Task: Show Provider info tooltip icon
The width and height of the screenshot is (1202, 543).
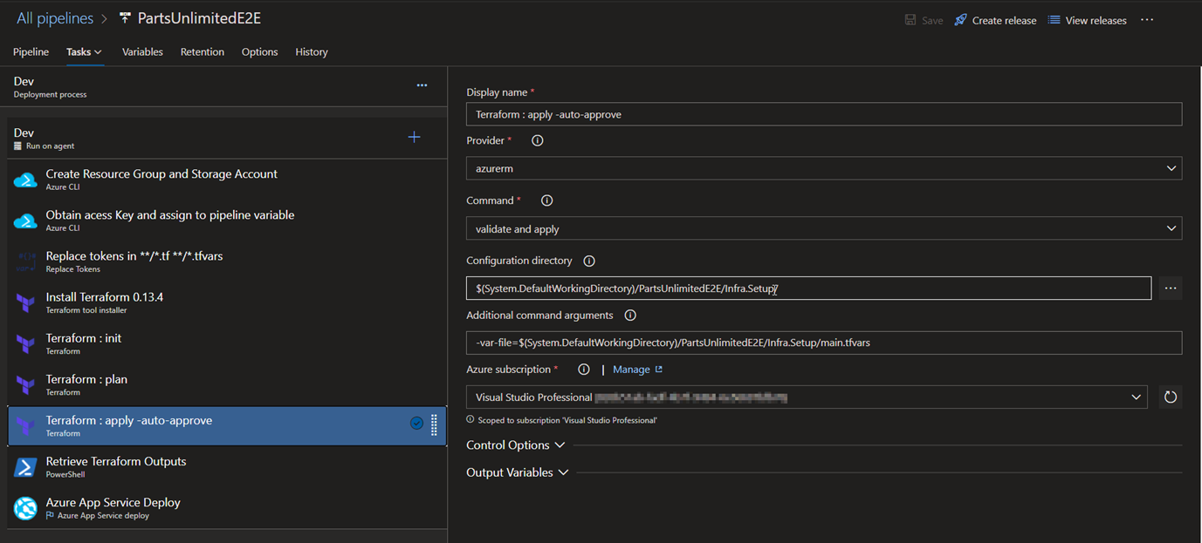Action: coord(538,140)
